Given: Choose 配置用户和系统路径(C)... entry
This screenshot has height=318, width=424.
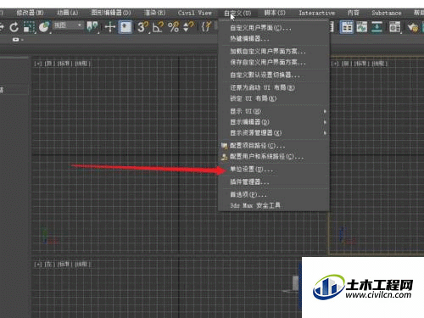Looking at the screenshot, I should click(274, 157).
